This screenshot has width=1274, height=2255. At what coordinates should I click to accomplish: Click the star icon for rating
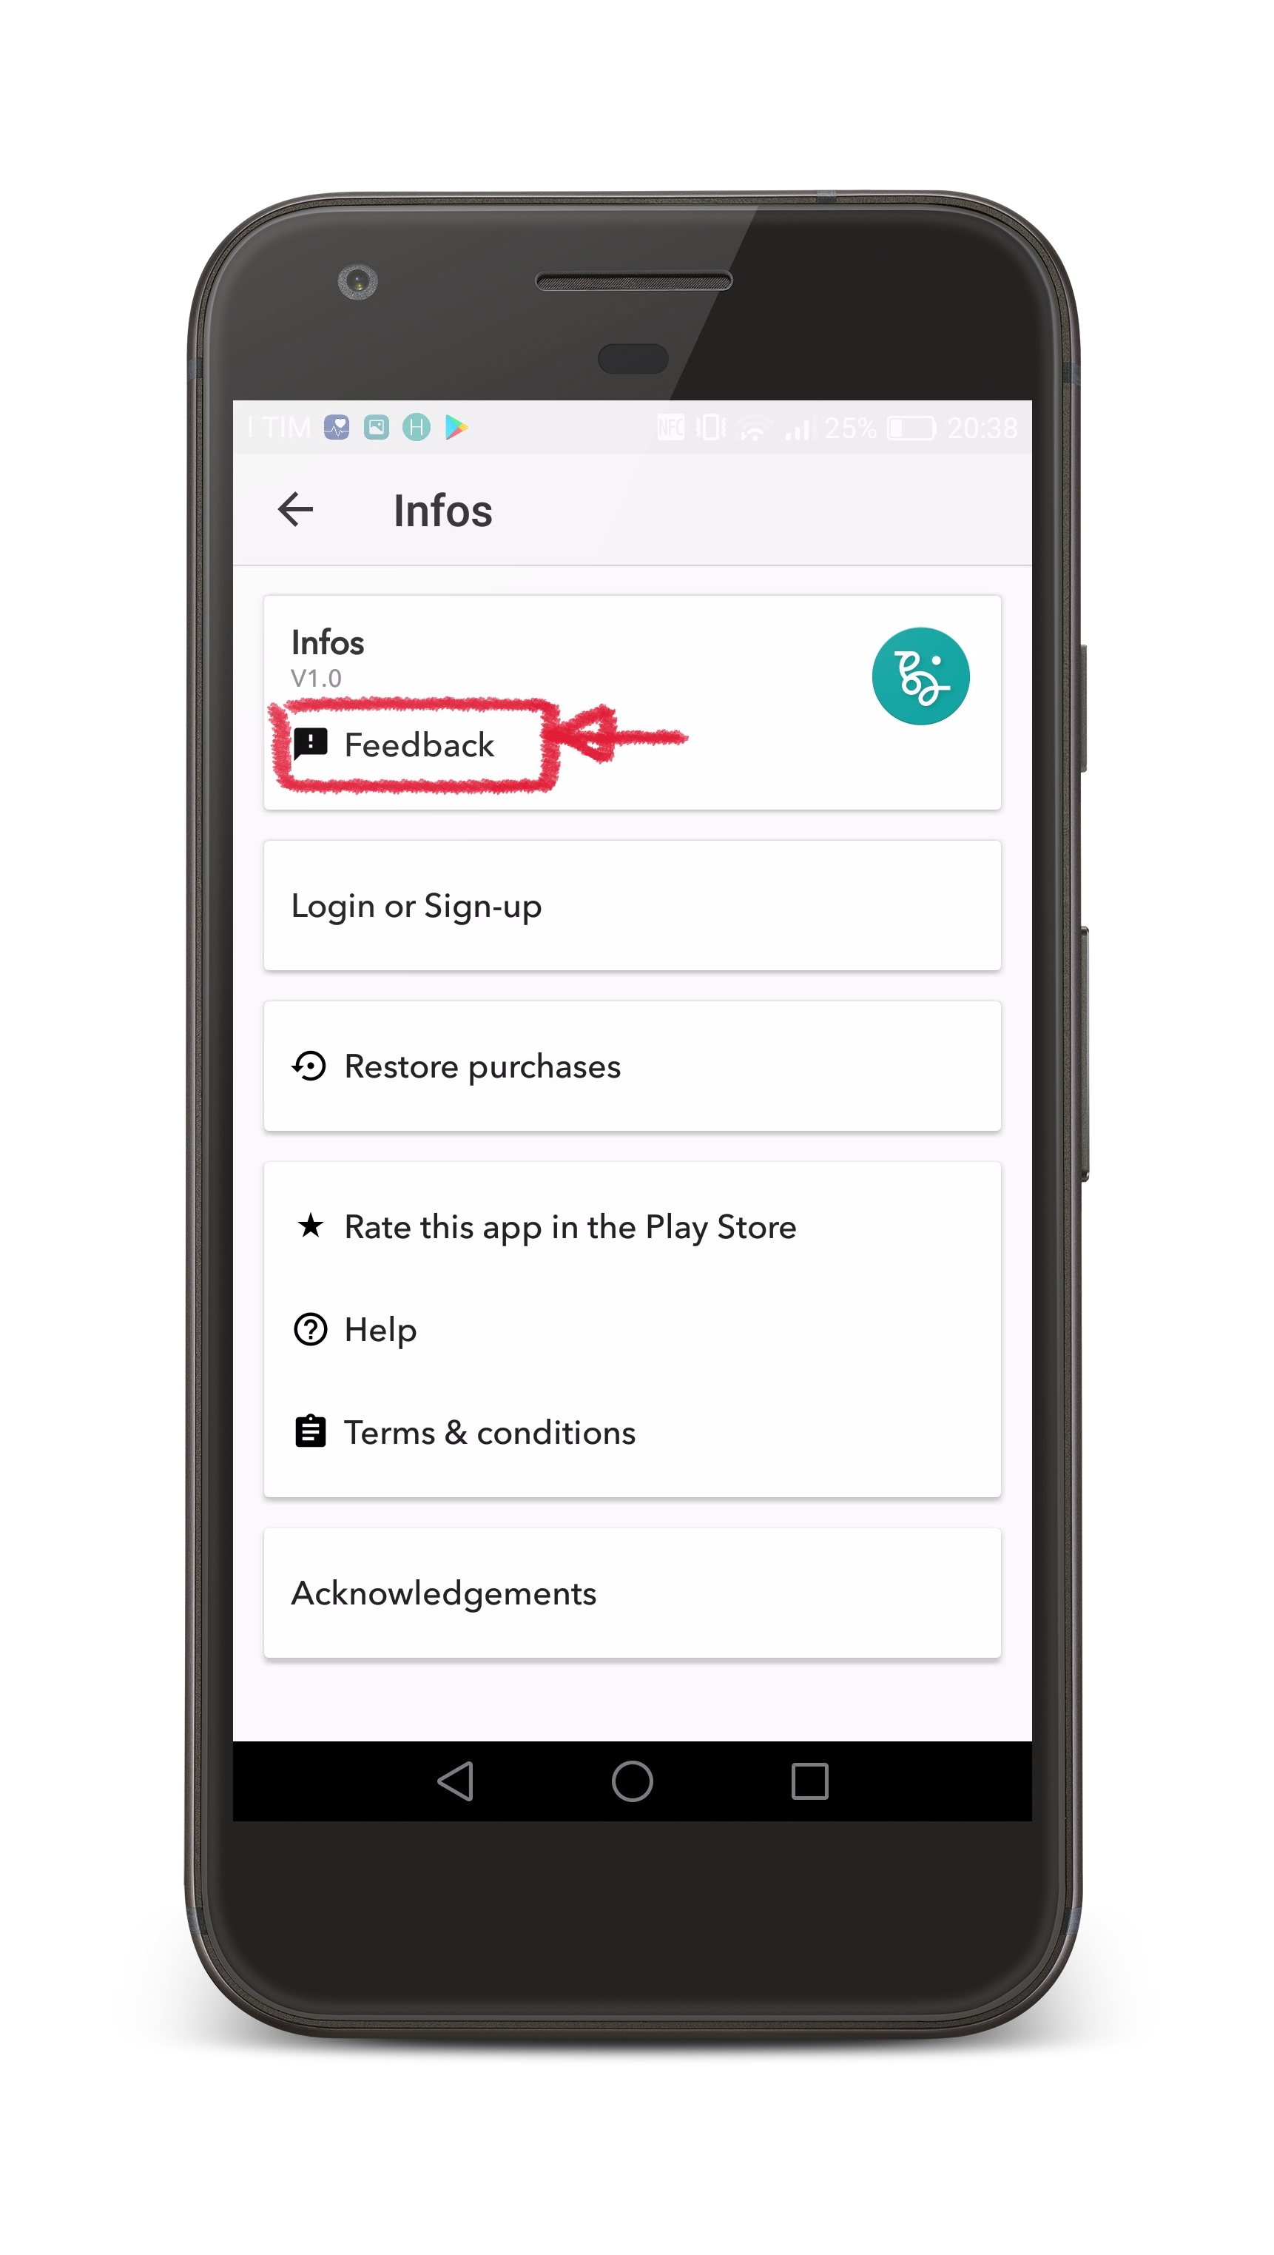click(310, 1225)
